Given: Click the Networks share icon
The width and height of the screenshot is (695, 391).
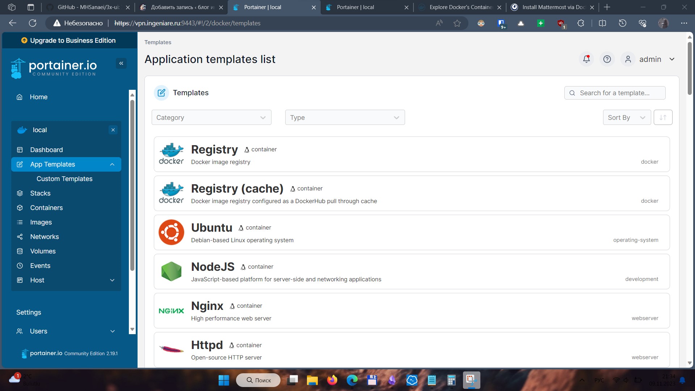Looking at the screenshot, I should (20, 237).
